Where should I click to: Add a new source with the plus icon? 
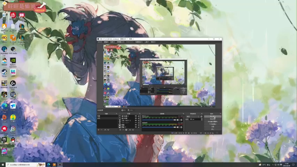(x=120, y=130)
